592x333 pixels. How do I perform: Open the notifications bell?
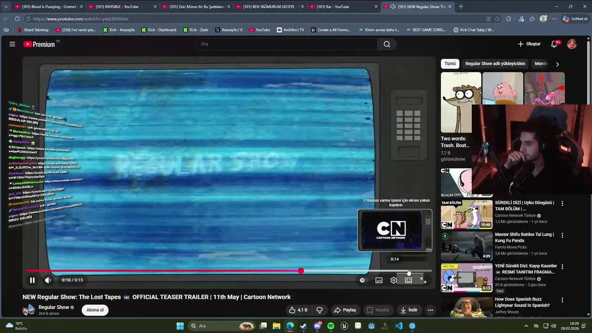point(555,44)
